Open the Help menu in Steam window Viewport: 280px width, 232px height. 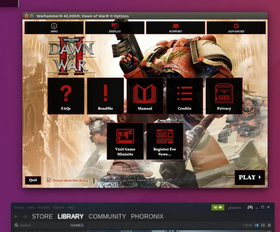[x=71, y=207]
